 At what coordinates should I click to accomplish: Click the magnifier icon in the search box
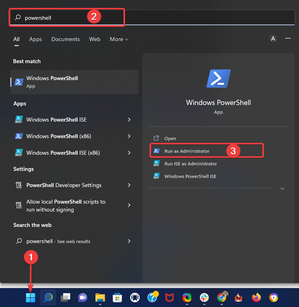coord(18,17)
